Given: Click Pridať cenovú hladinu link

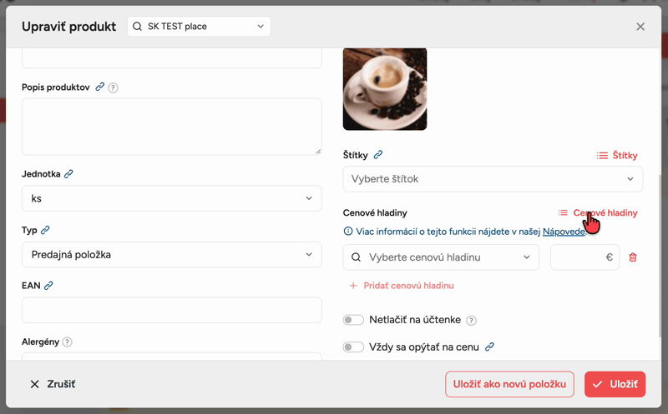Looking at the screenshot, I should (x=402, y=286).
